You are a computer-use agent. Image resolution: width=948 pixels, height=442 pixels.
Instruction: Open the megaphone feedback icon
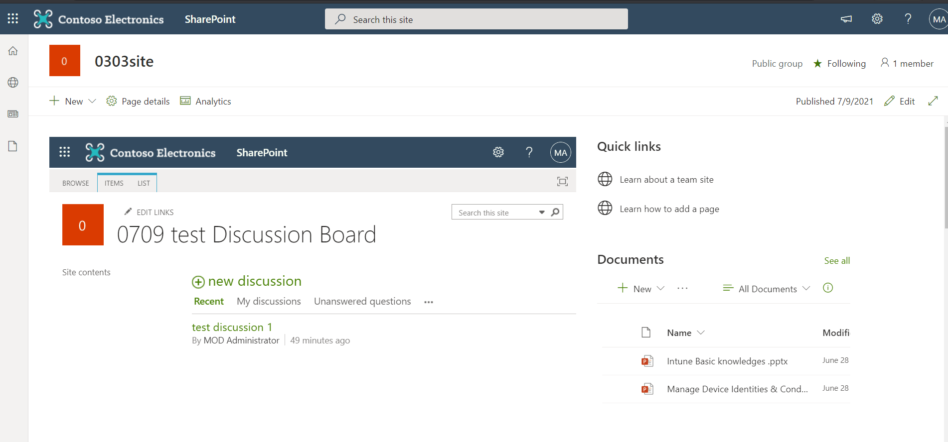(846, 19)
